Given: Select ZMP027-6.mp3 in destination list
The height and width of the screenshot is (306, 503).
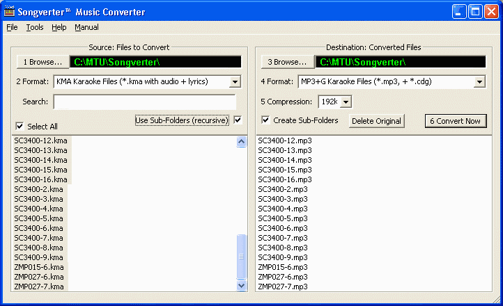Looking at the screenshot, I should click(283, 277).
